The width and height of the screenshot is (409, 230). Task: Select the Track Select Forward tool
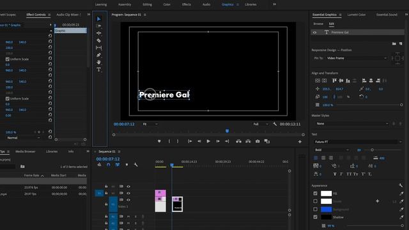pyautogui.click(x=98, y=26)
